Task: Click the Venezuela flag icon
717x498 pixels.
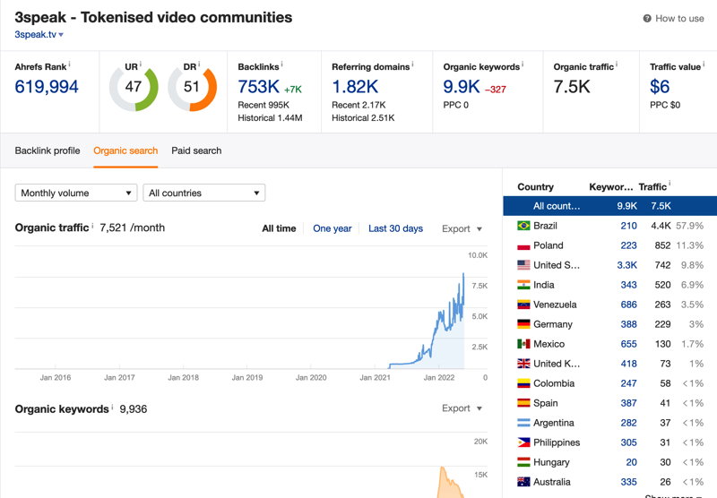Action: click(x=523, y=305)
